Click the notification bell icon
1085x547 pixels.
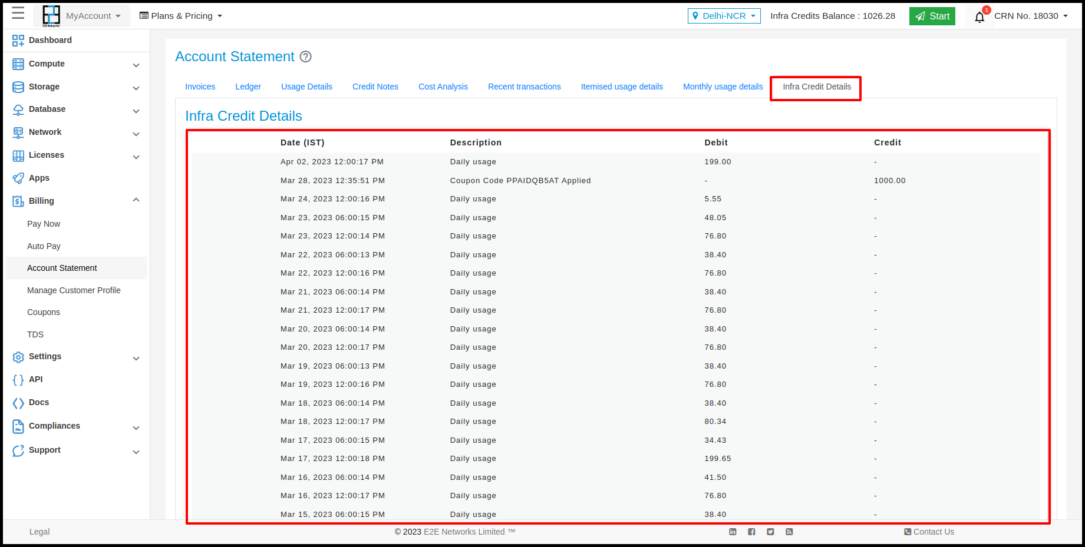pos(980,16)
